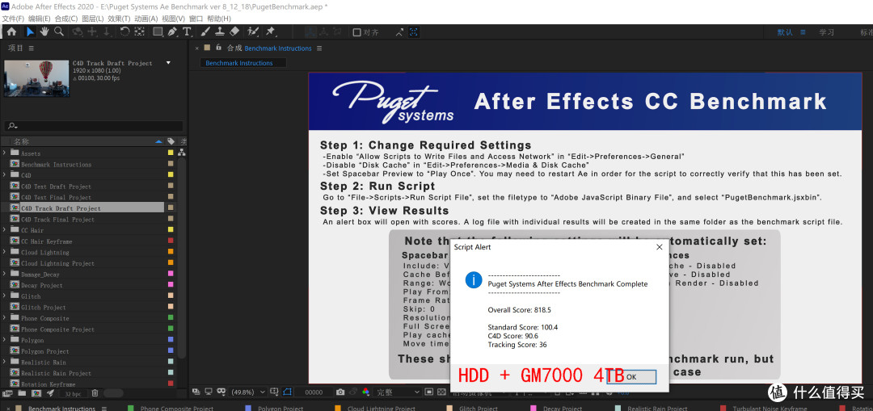
Task: Click the snapping options icon beside 对齐
Action: pyautogui.click(x=399, y=31)
